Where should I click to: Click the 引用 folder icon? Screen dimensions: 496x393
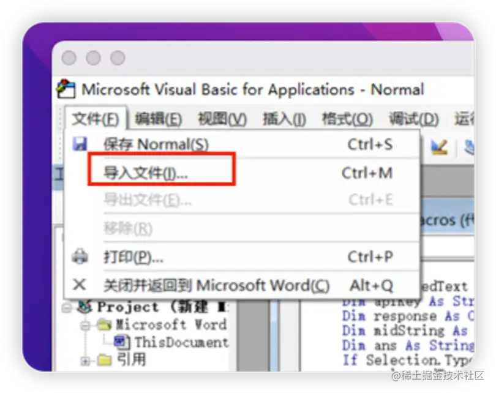104,360
